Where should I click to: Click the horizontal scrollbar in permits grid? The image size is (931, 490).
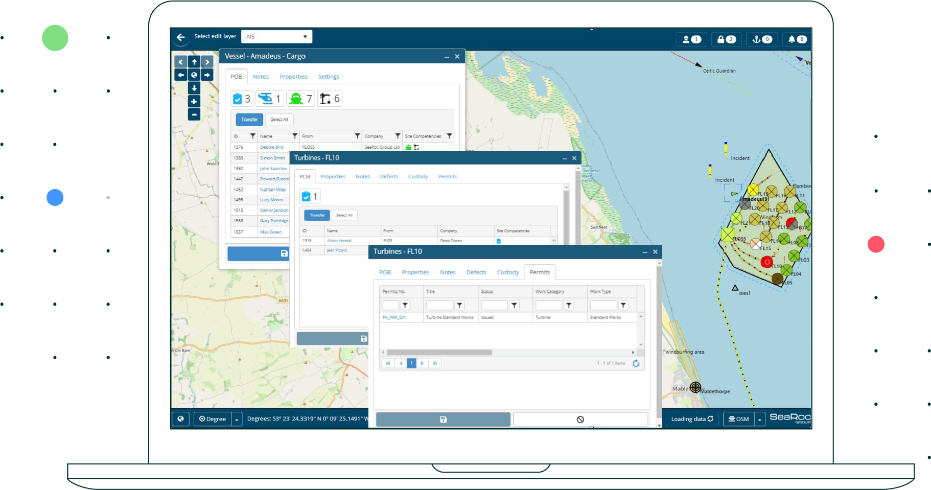[439, 352]
